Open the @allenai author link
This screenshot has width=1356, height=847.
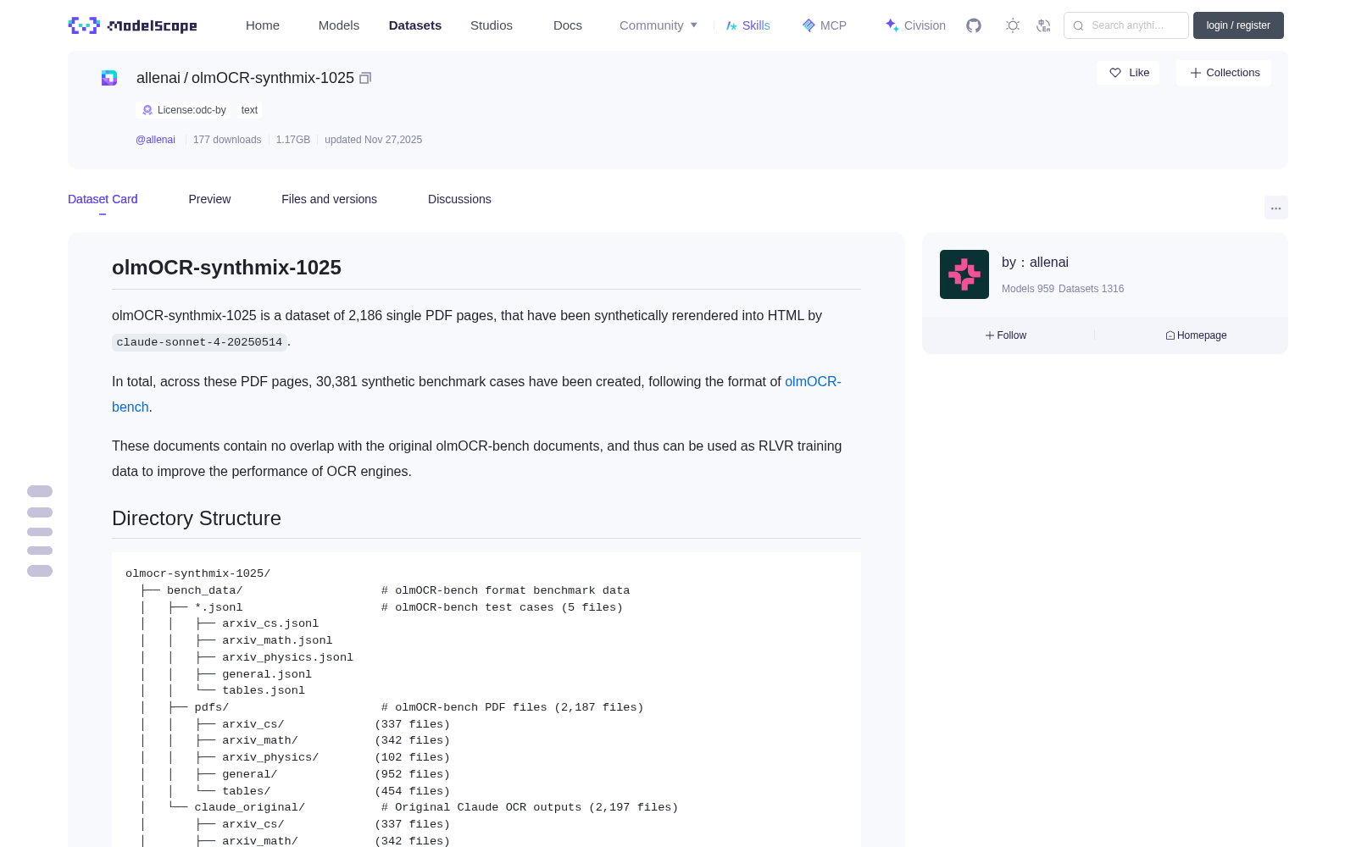click(x=155, y=140)
